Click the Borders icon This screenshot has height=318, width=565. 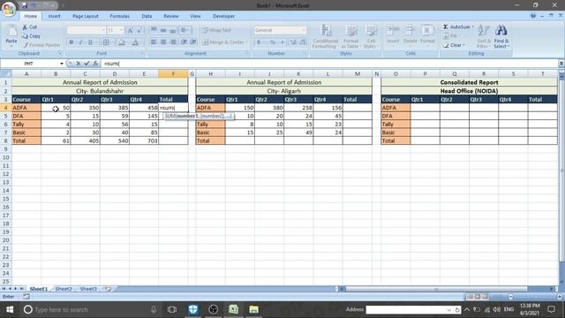pos(106,42)
